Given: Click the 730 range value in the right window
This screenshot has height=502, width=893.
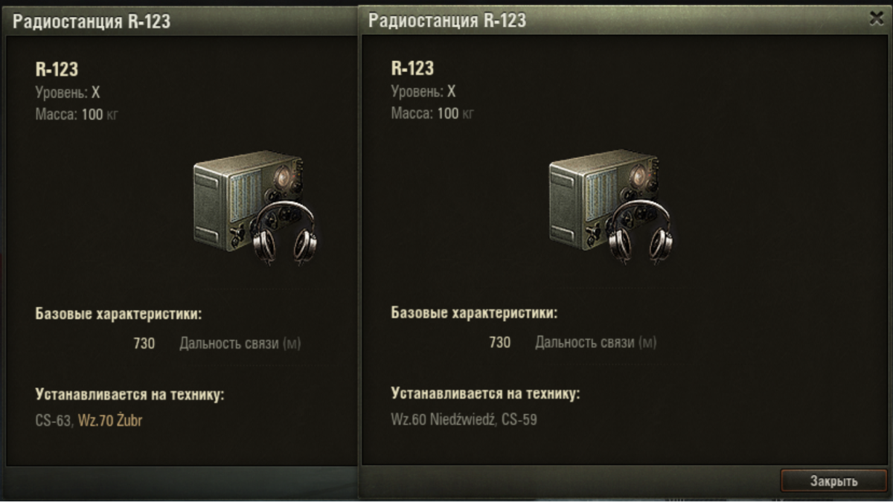Looking at the screenshot, I should pyautogui.click(x=500, y=342).
